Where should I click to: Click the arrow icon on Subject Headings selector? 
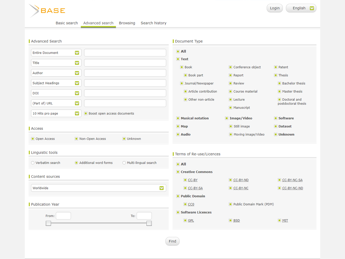[x=77, y=83]
